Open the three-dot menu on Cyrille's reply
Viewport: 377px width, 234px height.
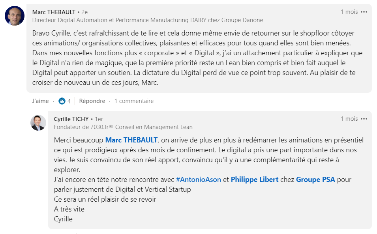click(x=364, y=119)
